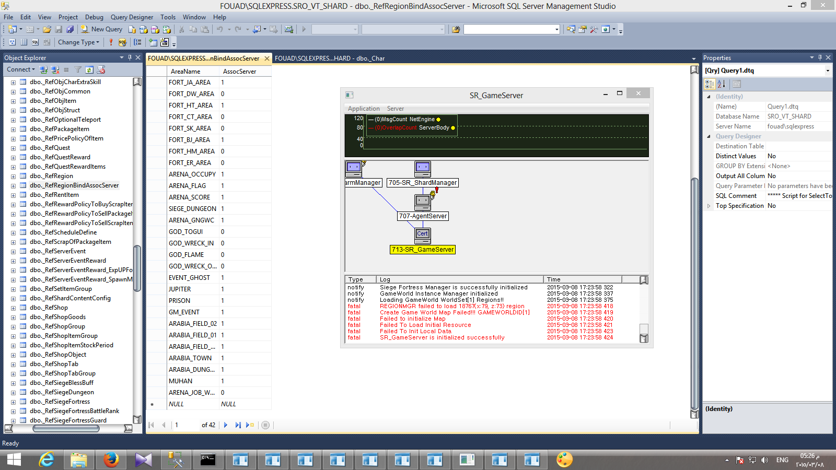Click the Activity Monitor toolbar icon
836x470 pixels.
pyautogui.click(x=289, y=29)
